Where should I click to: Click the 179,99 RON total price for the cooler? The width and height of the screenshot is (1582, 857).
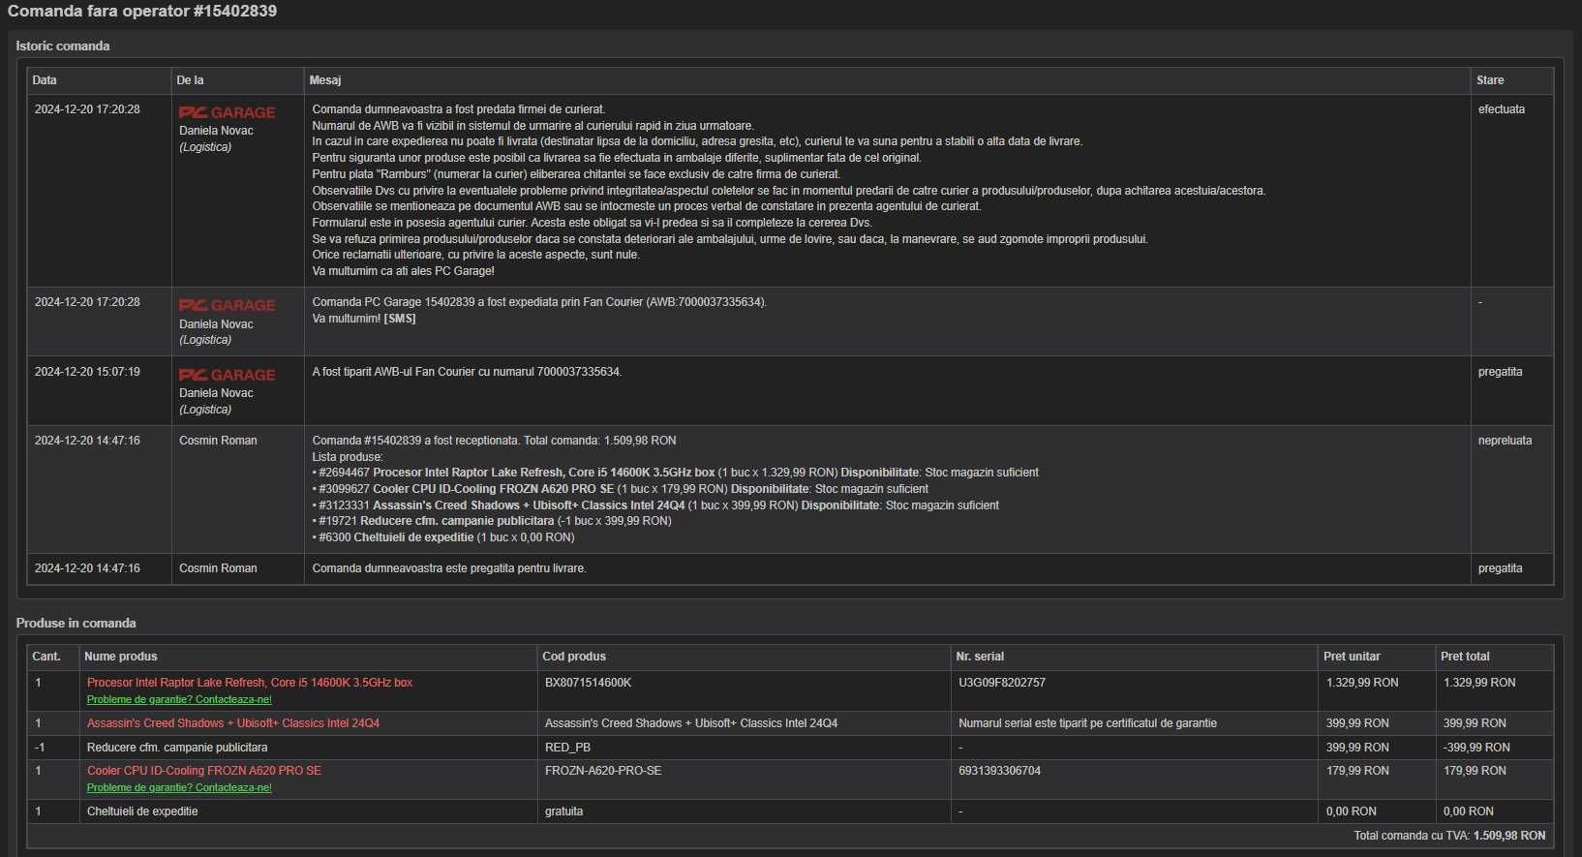click(1475, 771)
